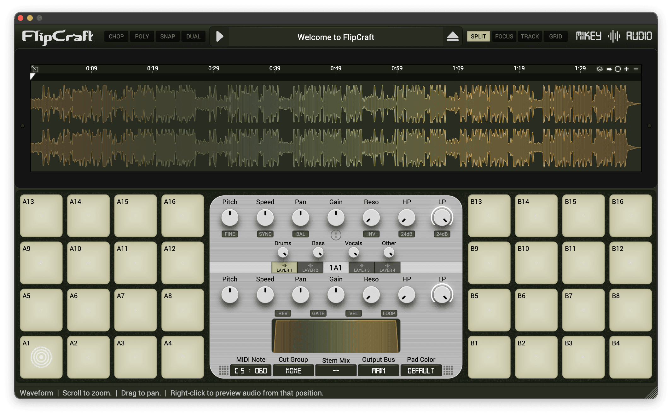
Task: Click the warning icon below the Gain knob
Action: (x=336, y=235)
